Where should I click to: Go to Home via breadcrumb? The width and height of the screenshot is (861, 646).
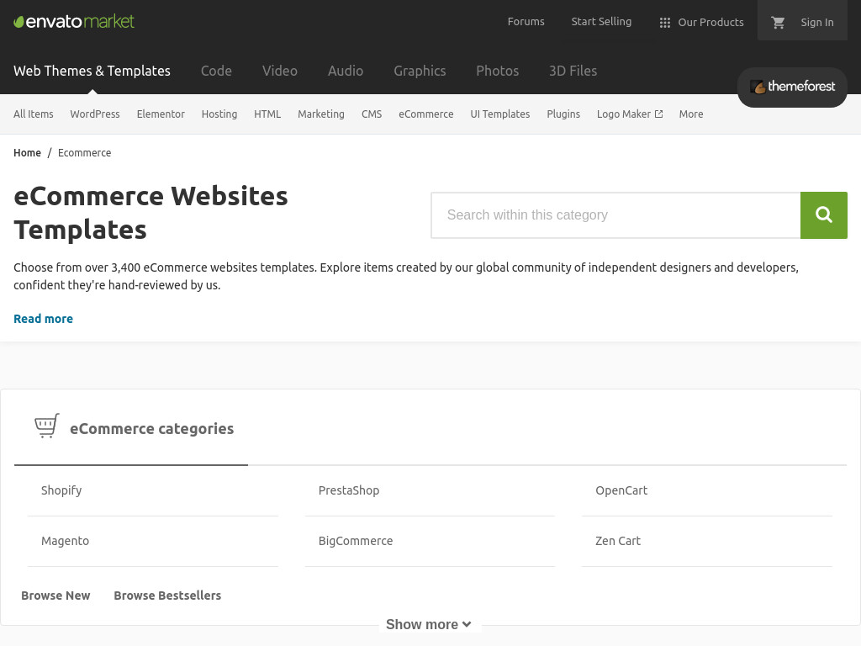tap(28, 153)
